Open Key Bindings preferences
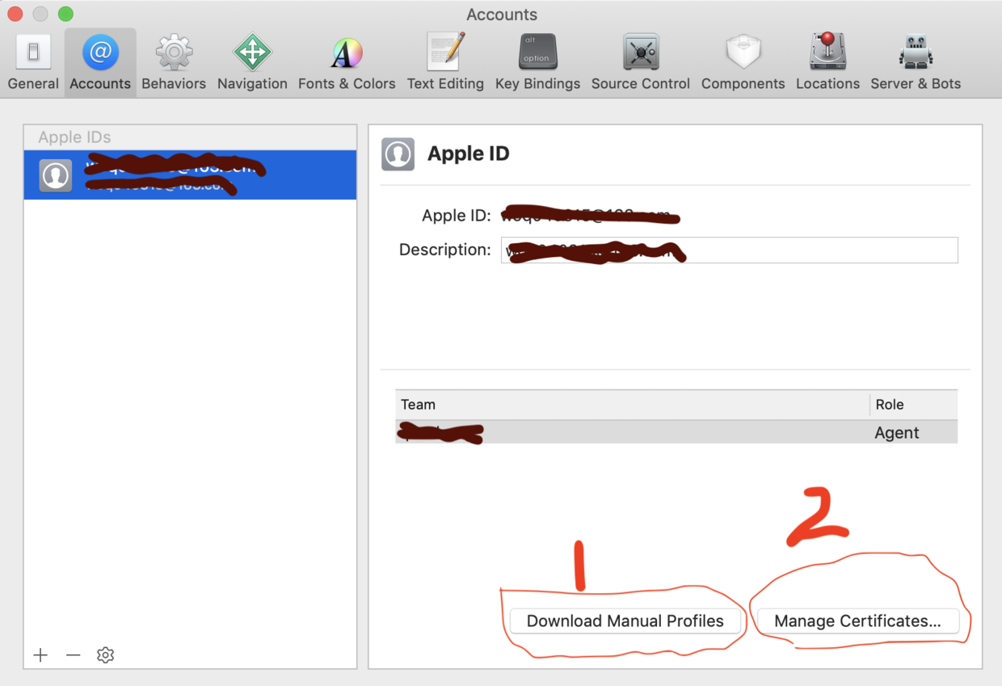The width and height of the screenshot is (1002, 686). 537,63
